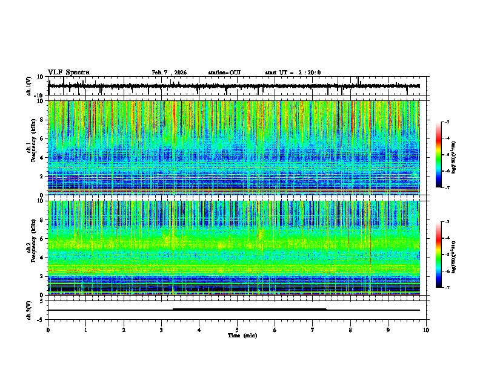The width and height of the screenshot is (480, 370).
Task: Click the "ch.1(V)" vertical axis label
Action: click(29, 86)
